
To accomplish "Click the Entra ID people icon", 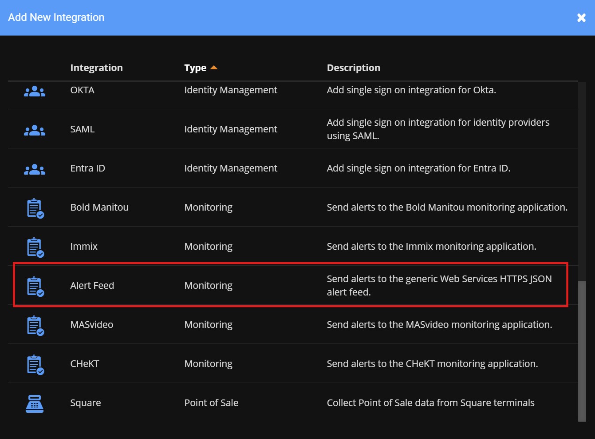I will (35, 170).
